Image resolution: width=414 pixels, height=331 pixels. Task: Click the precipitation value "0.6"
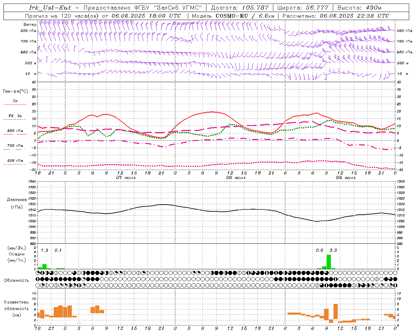(320, 250)
